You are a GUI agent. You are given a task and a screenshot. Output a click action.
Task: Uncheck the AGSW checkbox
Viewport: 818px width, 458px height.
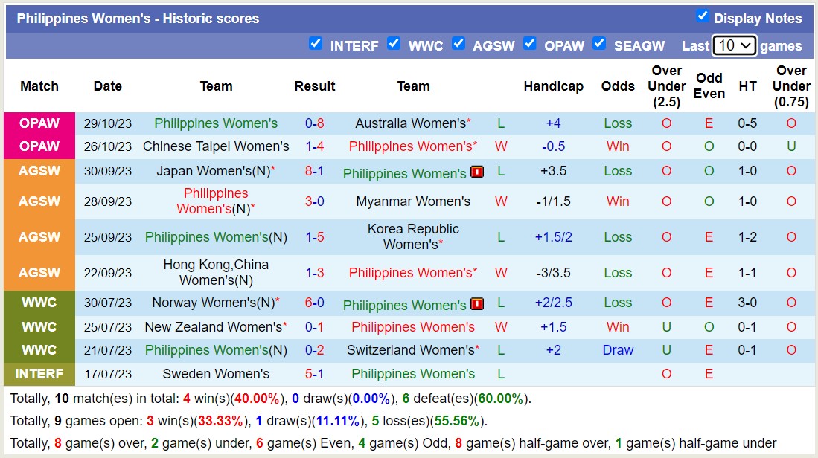459,44
